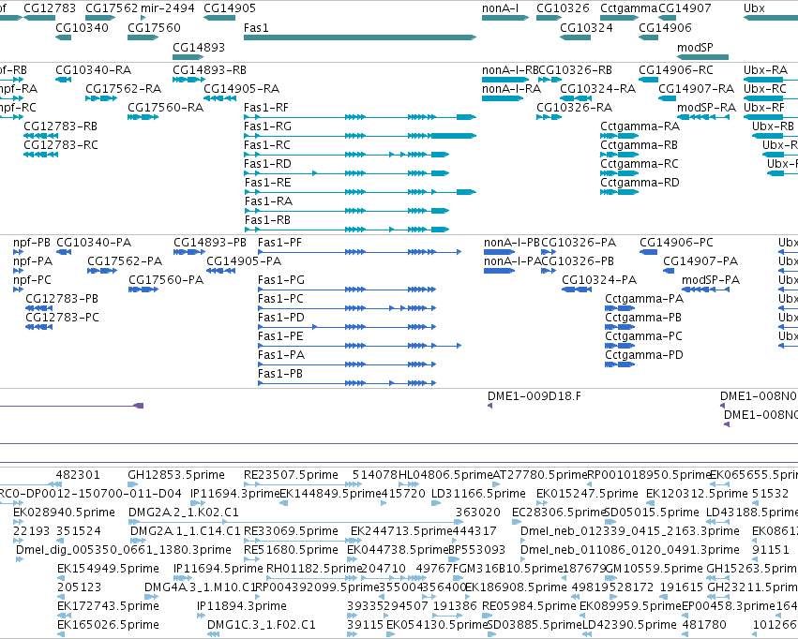Select the CG10324 gene feature
This screenshot has height=639, width=798.
(x=575, y=37)
